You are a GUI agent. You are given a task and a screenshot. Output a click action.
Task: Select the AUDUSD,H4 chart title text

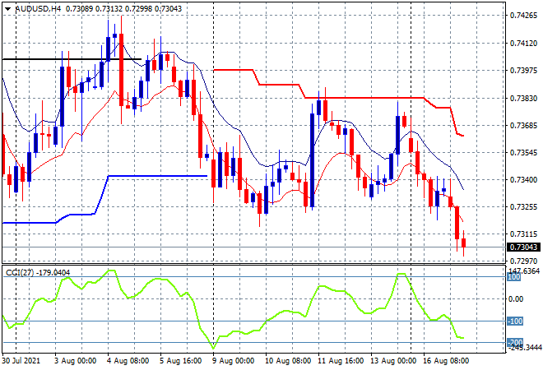(x=38, y=9)
